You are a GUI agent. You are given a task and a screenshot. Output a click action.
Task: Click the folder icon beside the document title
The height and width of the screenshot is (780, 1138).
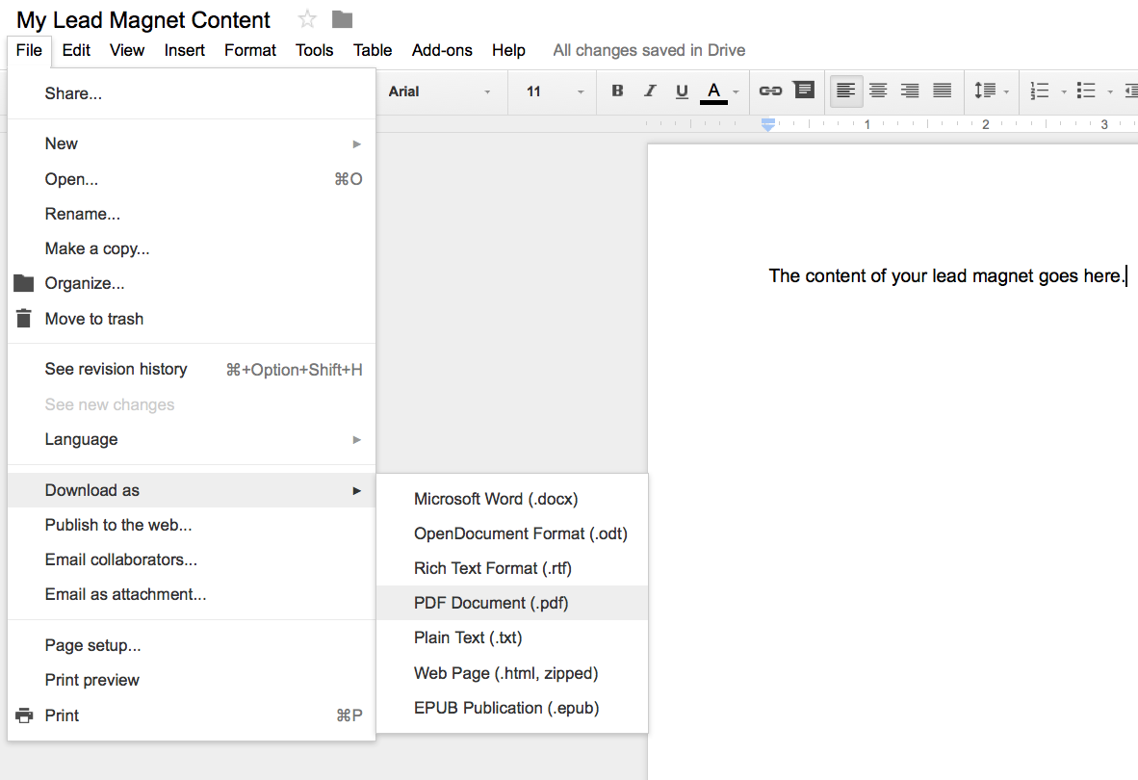[x=342, y=19]
